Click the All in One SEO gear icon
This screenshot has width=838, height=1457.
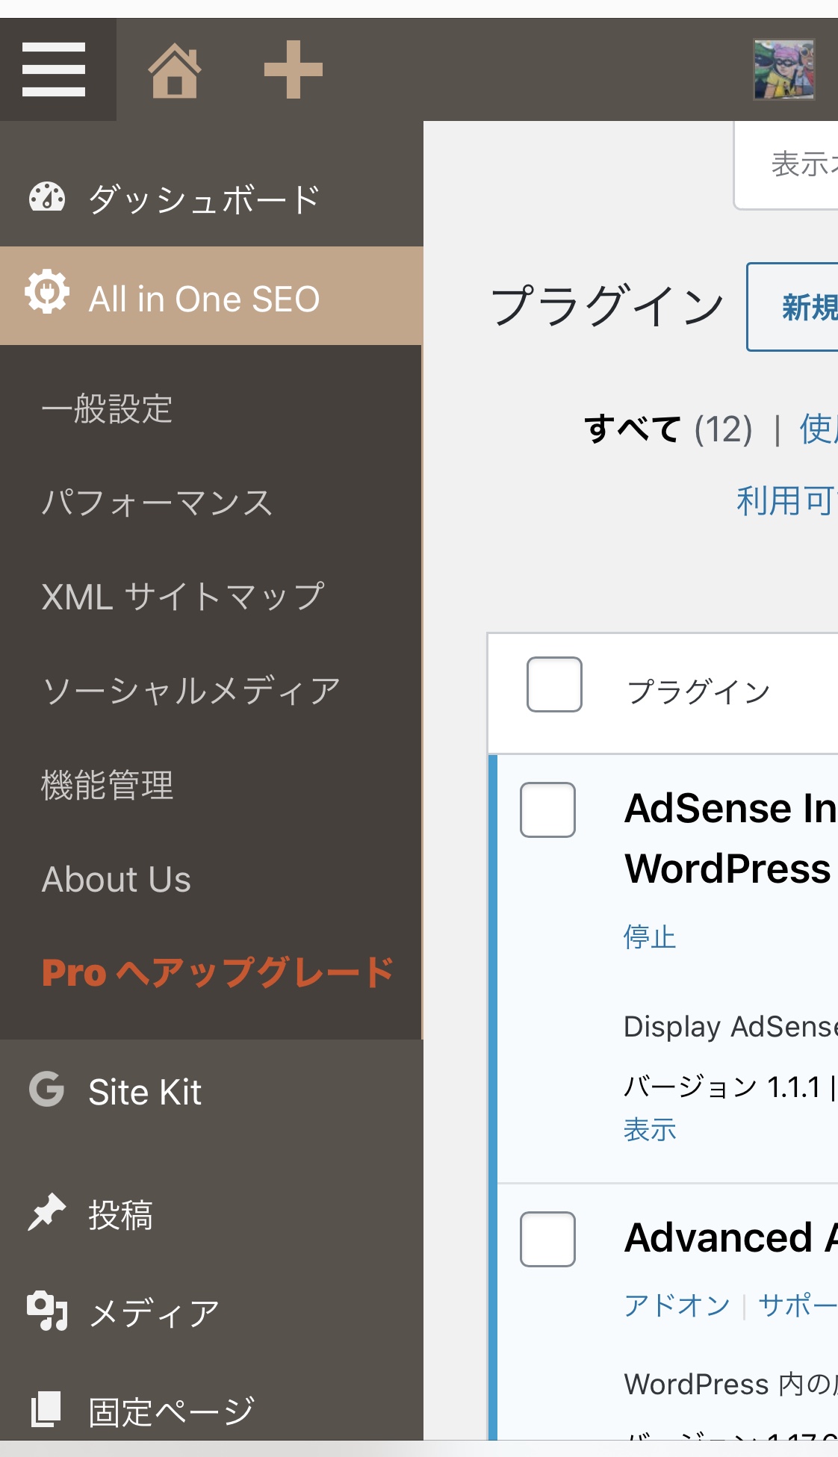(48, 292)
